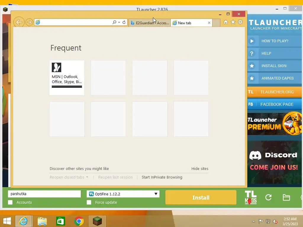Click the TLauncher refresh icon
This screenshot has width=303, height=227.
click(x=268, y=197)
